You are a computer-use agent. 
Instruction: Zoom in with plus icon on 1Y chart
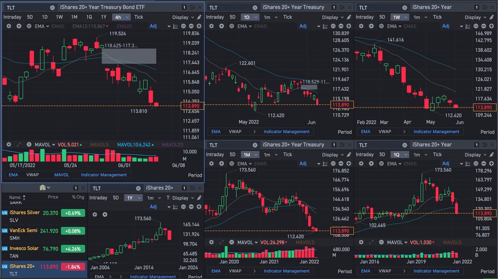coord(199,207)
